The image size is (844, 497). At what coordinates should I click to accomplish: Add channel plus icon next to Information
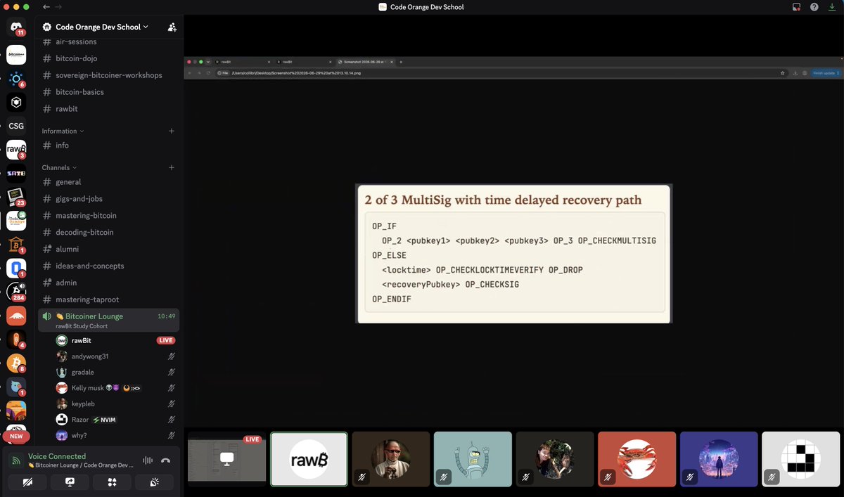point(172,131)
